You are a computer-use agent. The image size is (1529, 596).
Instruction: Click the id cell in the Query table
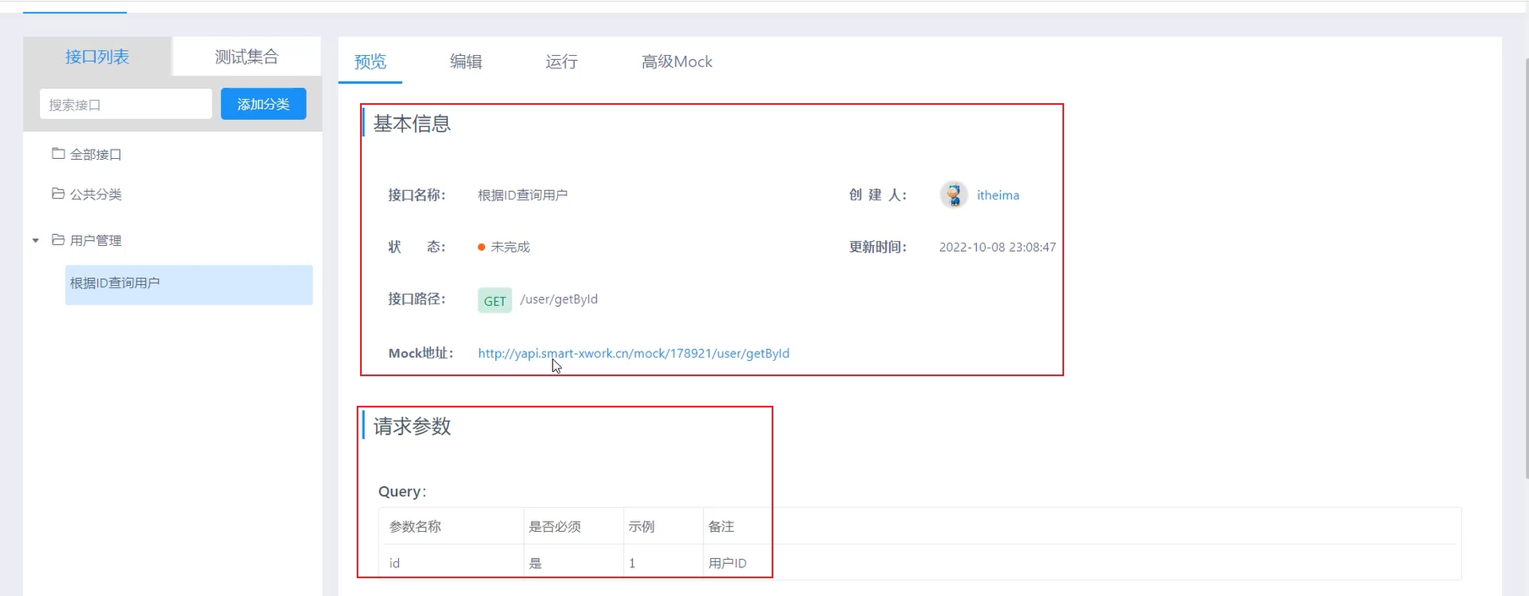tap(395, 563)
